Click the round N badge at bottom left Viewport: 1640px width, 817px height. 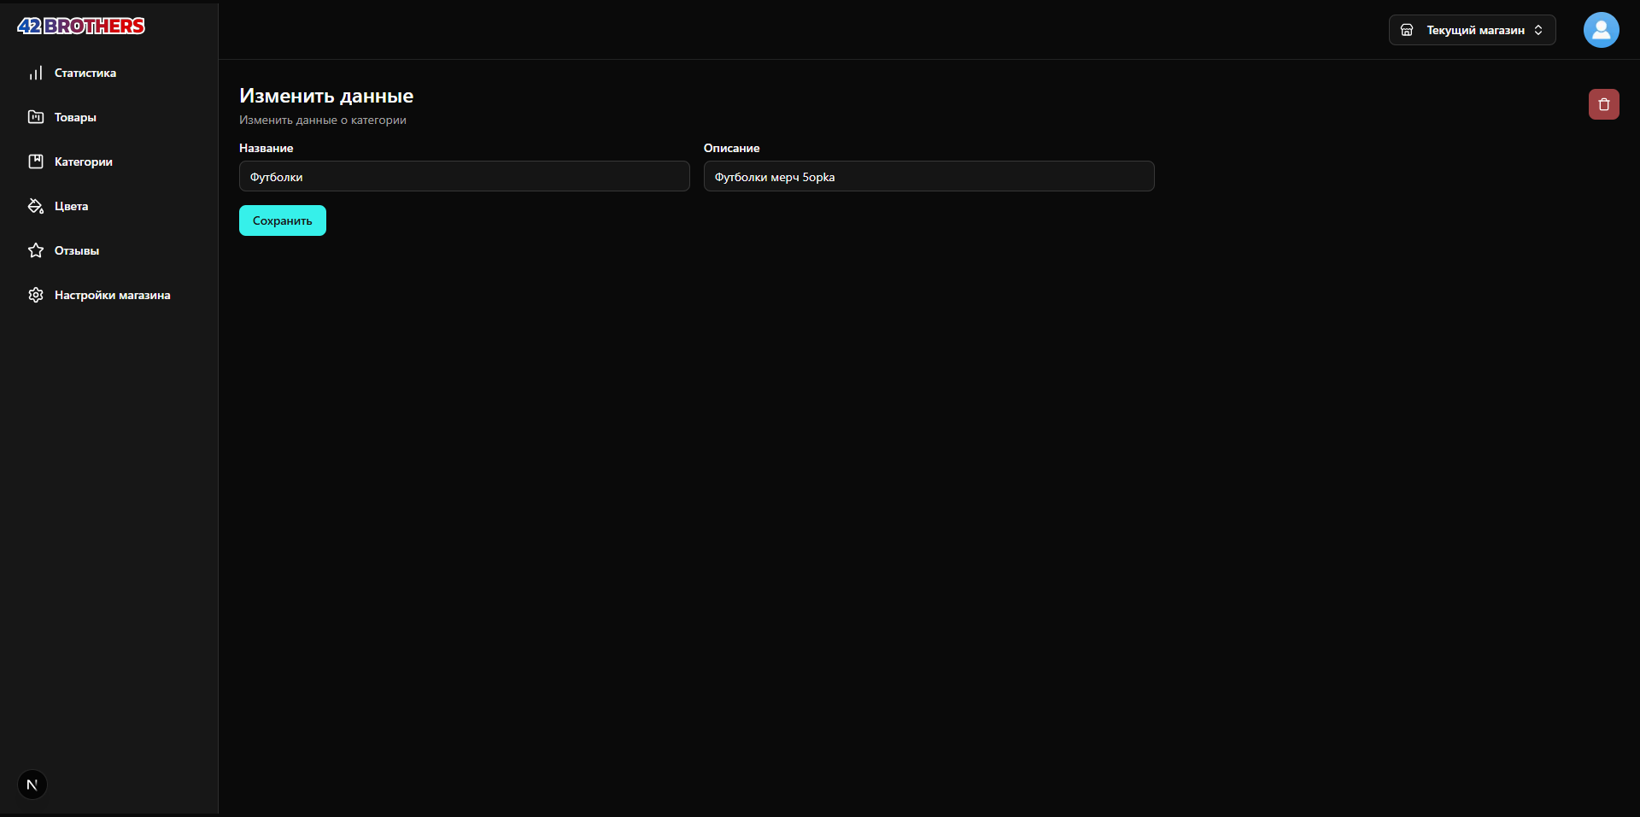click(32, 785)
